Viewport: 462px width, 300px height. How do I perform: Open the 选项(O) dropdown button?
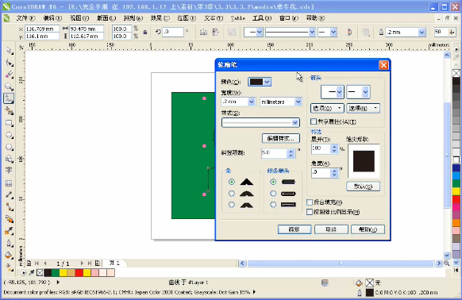327,108
